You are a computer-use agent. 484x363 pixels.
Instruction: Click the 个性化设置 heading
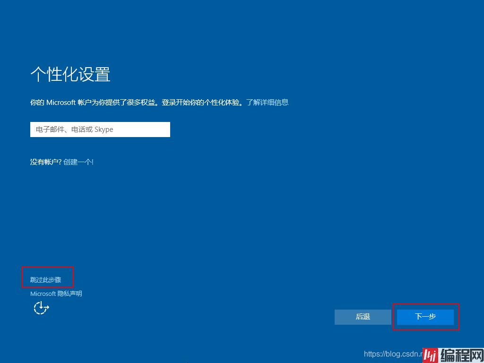point(70,75)
